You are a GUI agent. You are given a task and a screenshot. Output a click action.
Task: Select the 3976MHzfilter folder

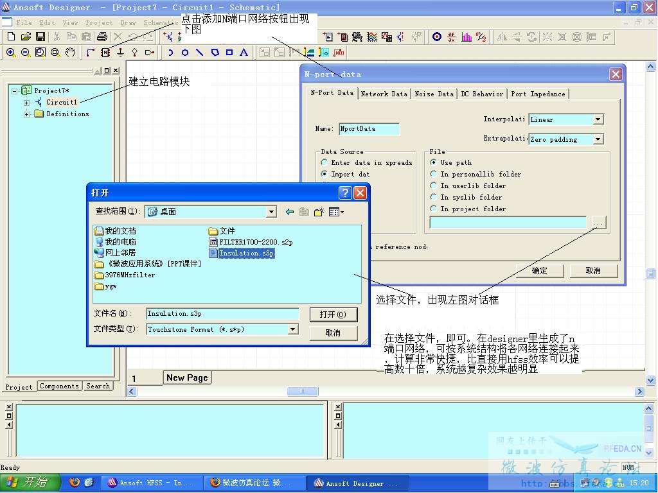(125, 275)
